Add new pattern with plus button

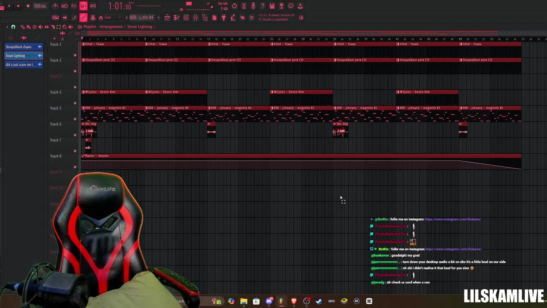tap(158, 18)
